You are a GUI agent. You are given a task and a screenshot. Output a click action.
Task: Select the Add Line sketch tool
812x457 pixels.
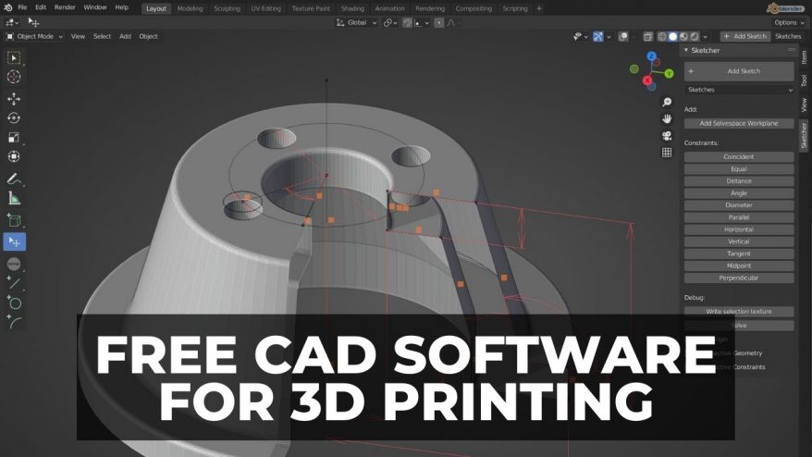[x=14, y=283]
